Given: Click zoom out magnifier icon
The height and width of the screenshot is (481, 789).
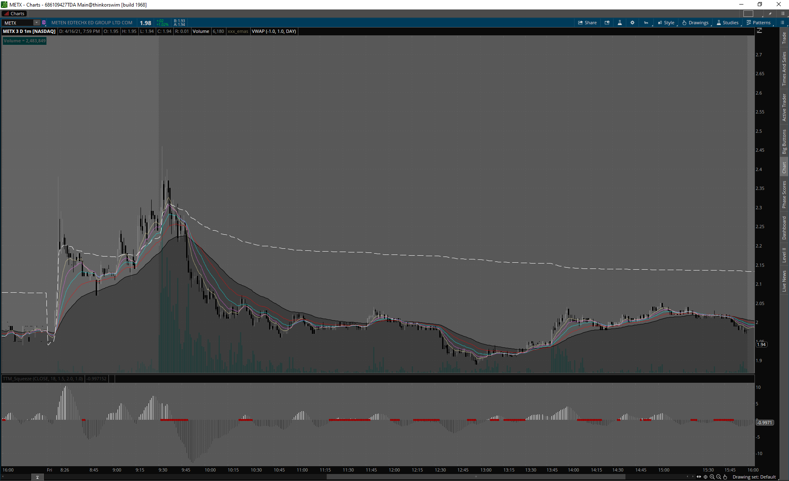Looking at the screenshot, I should (719, 477).
